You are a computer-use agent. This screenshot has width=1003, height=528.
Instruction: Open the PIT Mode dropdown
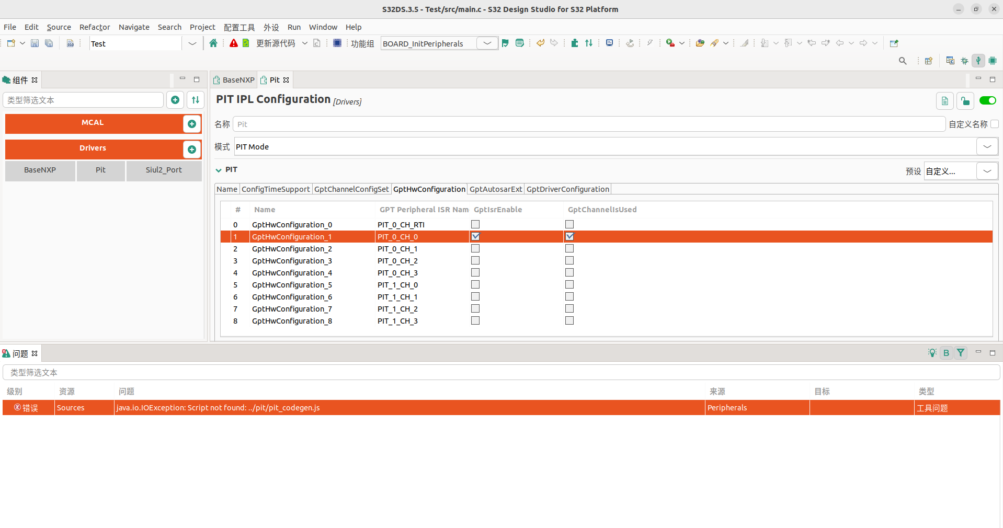point(987,146)
